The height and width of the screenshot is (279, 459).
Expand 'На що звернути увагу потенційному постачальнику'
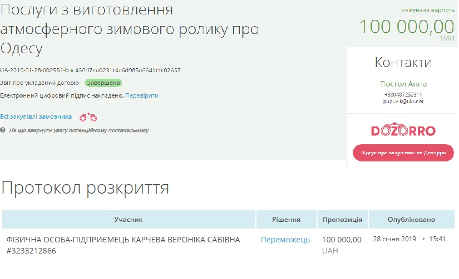(78, 130)
